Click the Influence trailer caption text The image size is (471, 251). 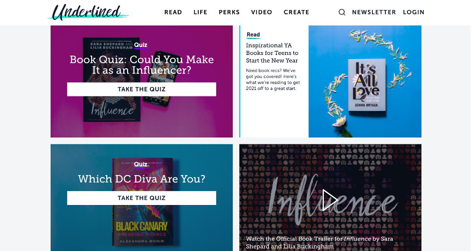(319, 242)
